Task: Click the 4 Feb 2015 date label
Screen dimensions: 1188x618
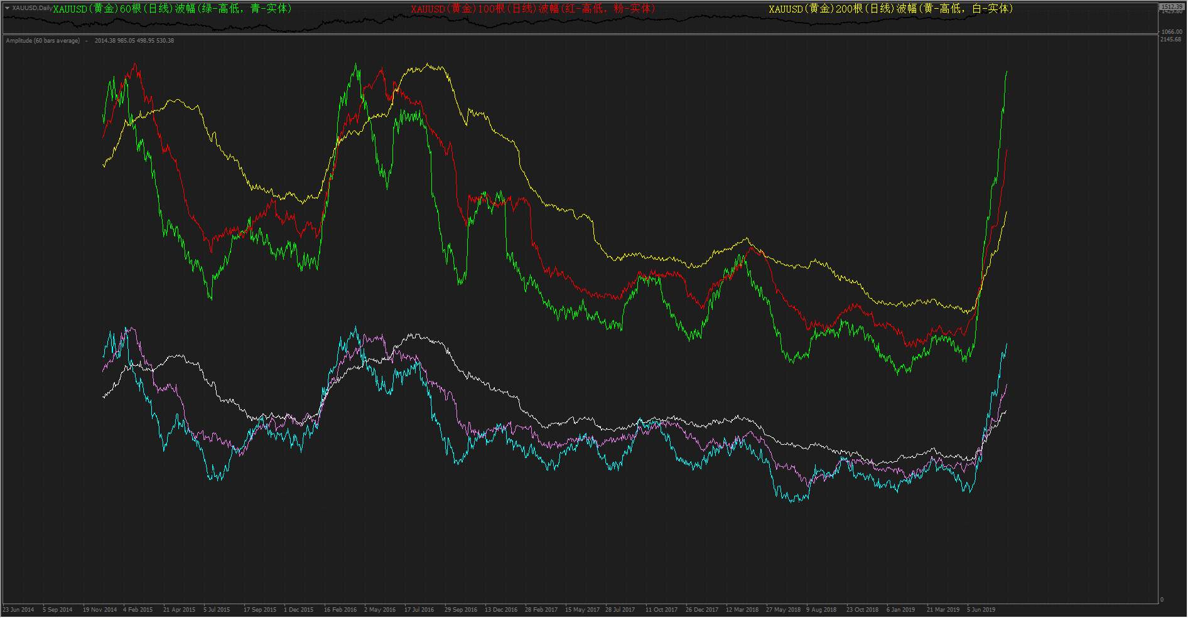Action: click(138, 610)
